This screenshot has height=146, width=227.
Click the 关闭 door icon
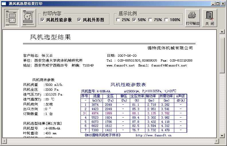point(210,18)
